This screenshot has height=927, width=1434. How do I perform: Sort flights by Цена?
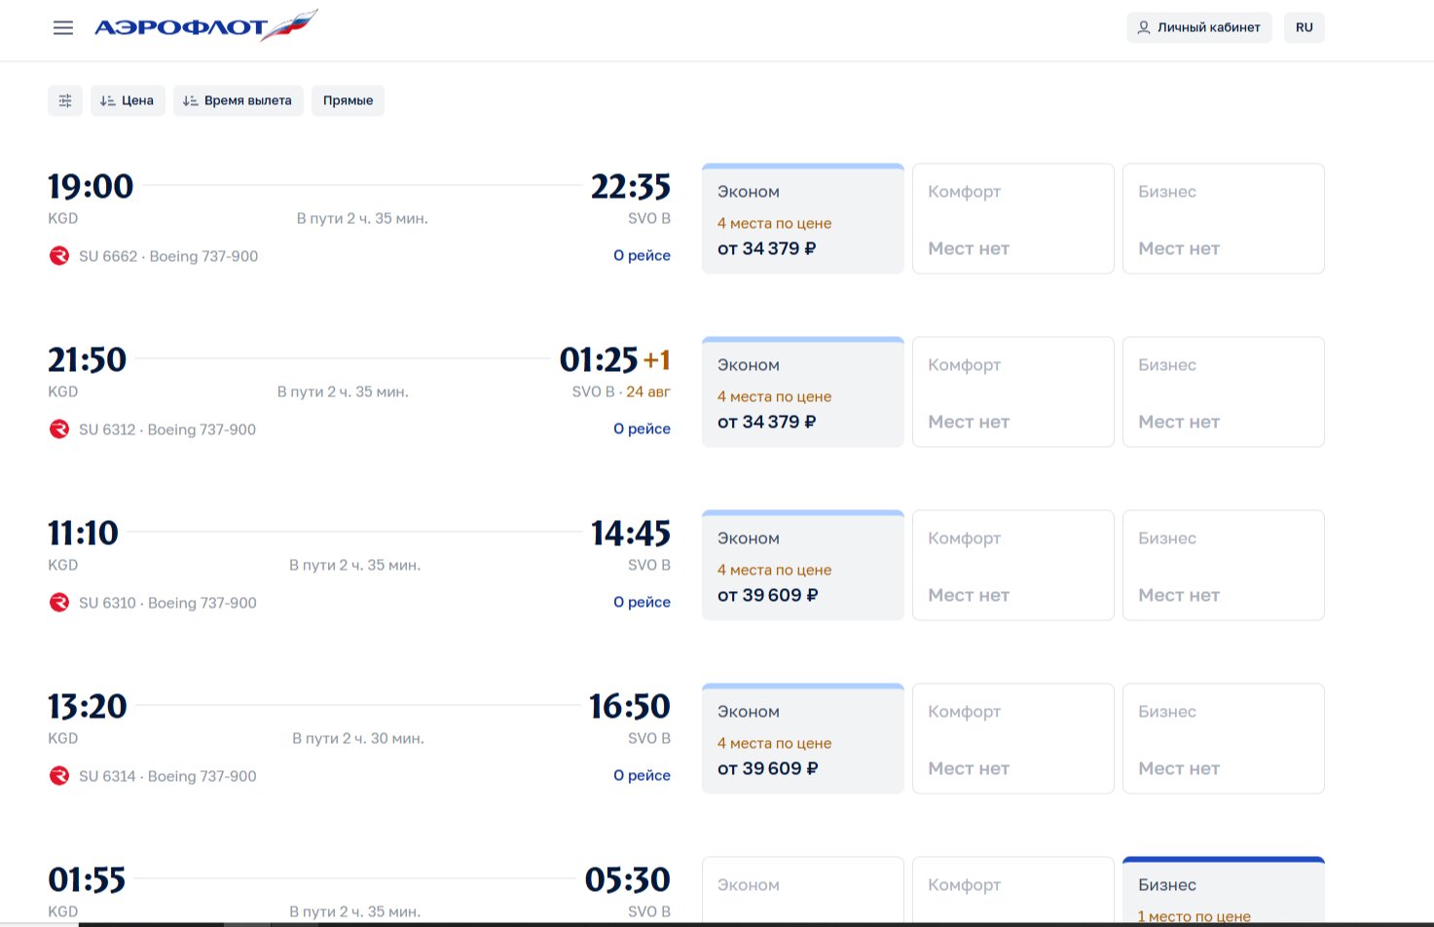pos(128,100)
